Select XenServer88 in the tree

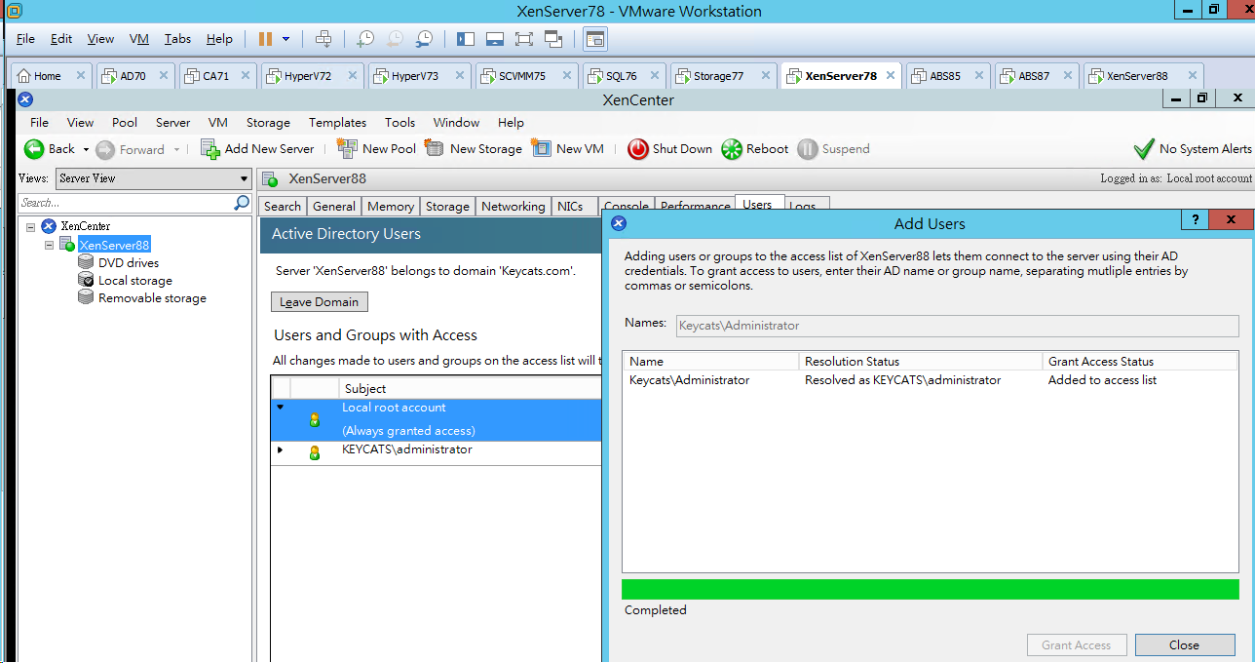tap(114, 245)
